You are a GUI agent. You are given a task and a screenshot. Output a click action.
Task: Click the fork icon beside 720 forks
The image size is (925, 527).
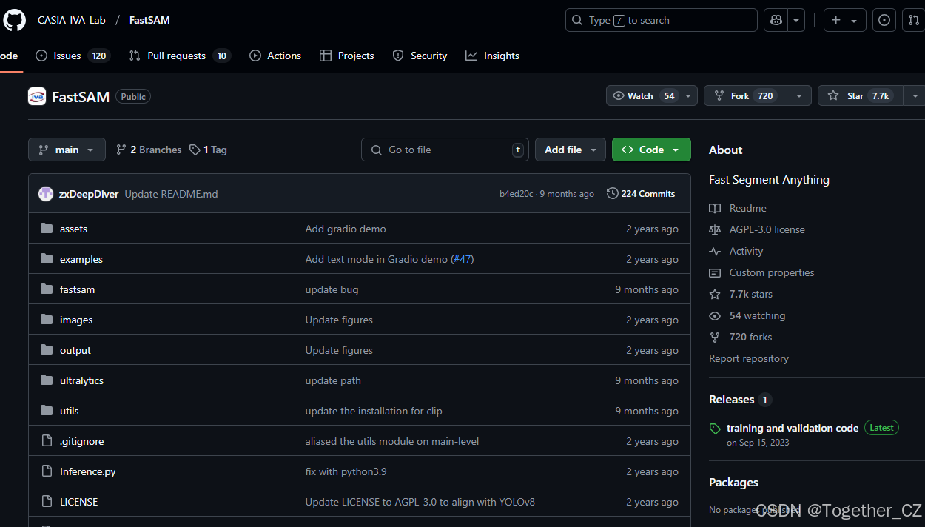(715, 337)
